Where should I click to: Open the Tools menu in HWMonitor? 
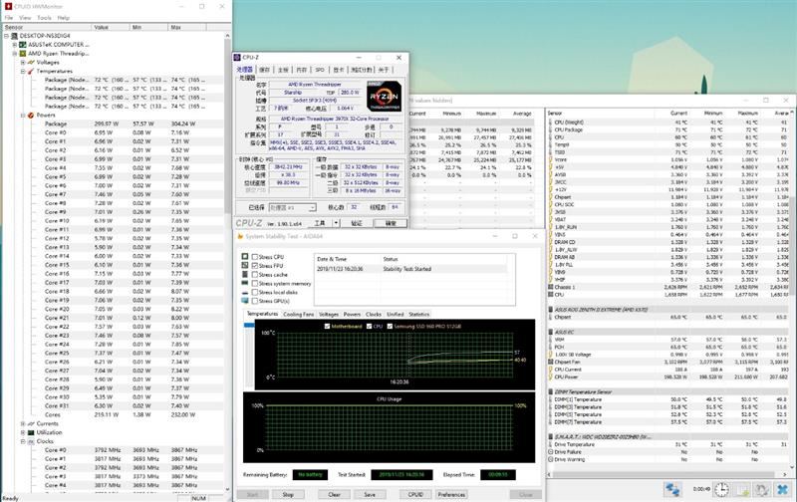click(x=44, y=17)
